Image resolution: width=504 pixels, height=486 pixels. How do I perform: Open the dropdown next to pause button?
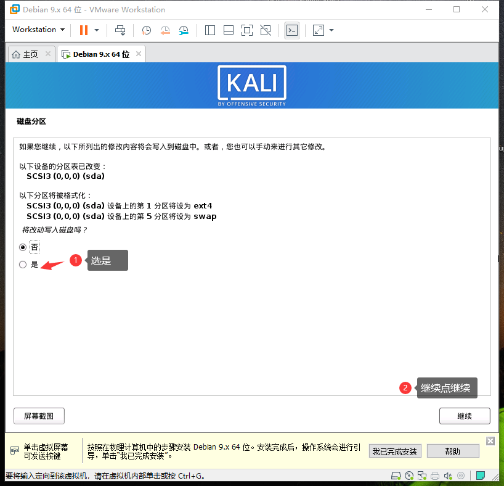click(x=97, y=30)
